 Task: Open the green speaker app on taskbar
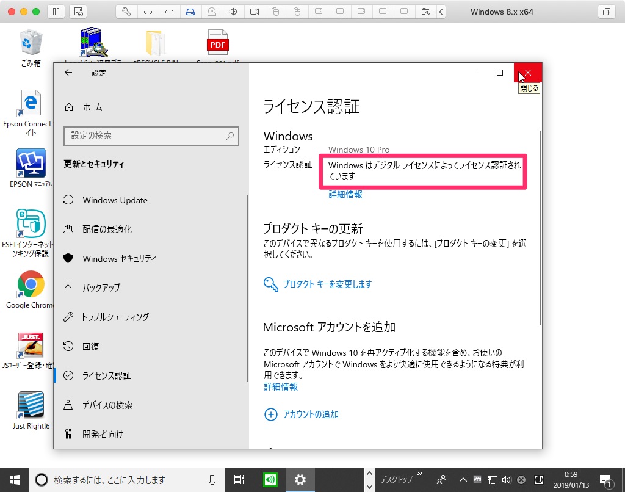[270, 480]
